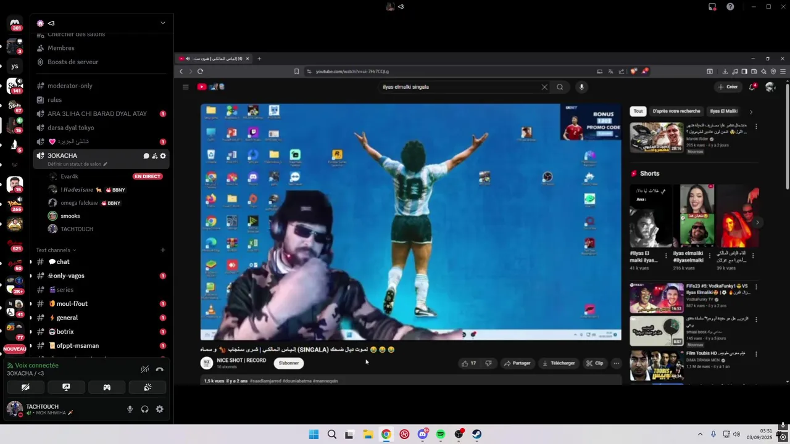Open the soundboard button

(148, 387)
